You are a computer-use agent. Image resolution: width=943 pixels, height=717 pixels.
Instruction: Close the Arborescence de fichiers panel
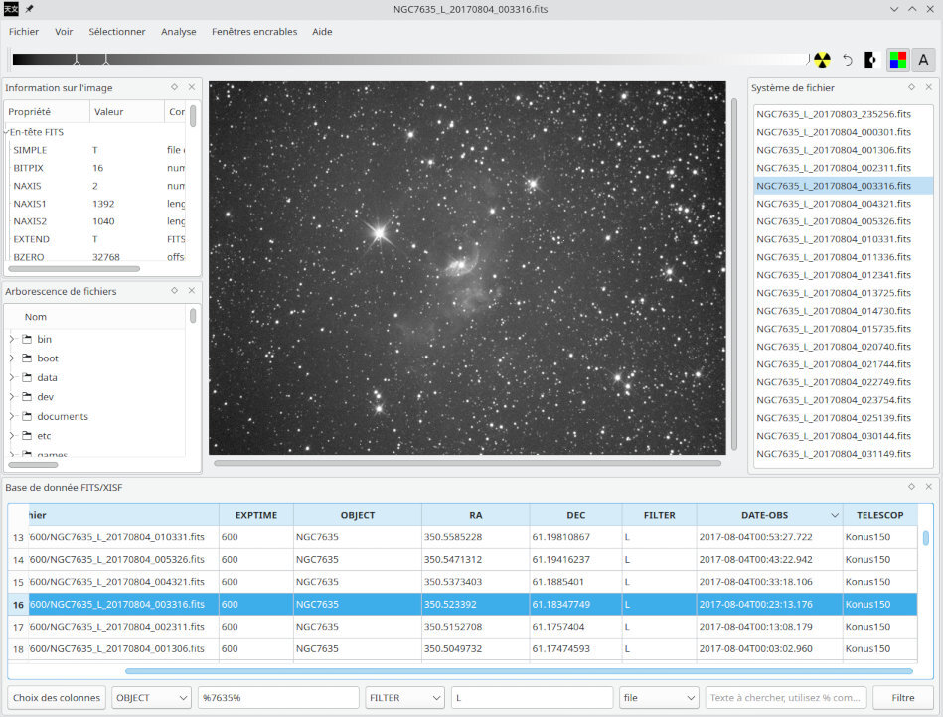click(192, 291)
